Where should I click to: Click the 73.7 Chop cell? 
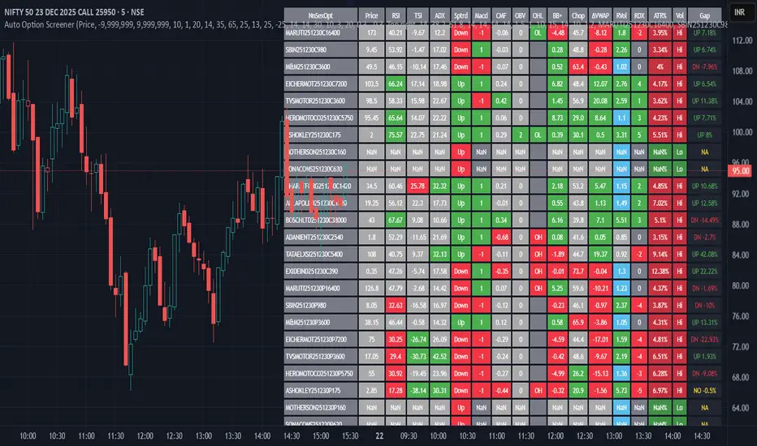tap(577, 271)
